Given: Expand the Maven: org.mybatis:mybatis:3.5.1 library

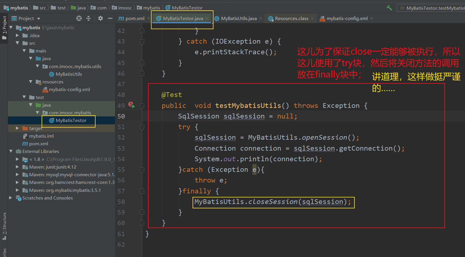Looking at the screenshot, I should tap(17, 190).
